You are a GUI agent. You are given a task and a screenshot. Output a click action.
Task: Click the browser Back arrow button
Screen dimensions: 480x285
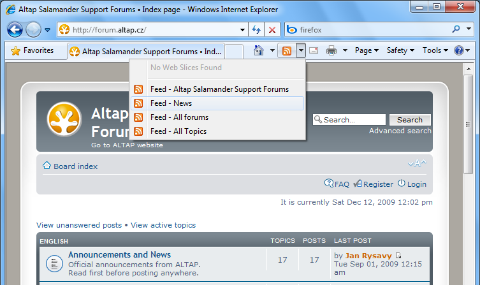coord(15,29)
